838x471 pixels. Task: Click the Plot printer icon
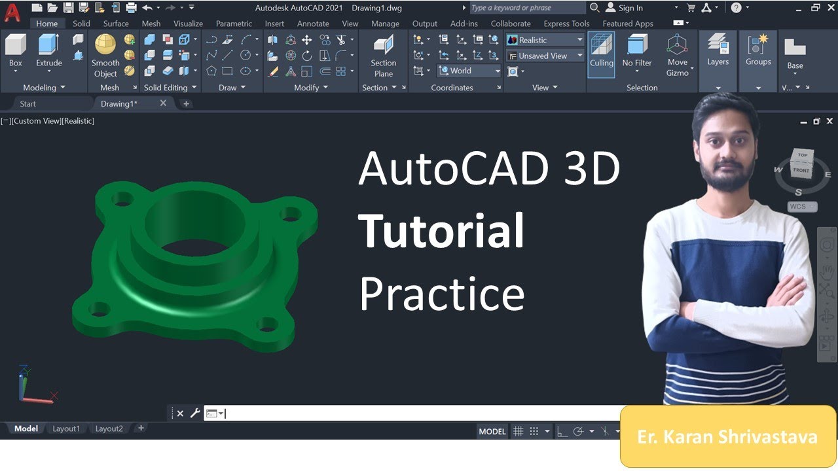click(131, 8)
